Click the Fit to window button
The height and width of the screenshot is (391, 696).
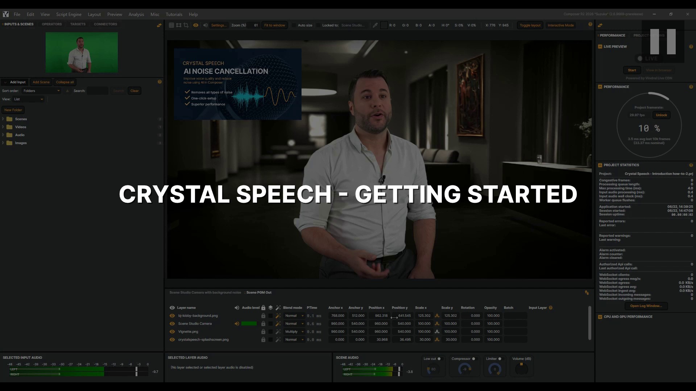point(274,25)
